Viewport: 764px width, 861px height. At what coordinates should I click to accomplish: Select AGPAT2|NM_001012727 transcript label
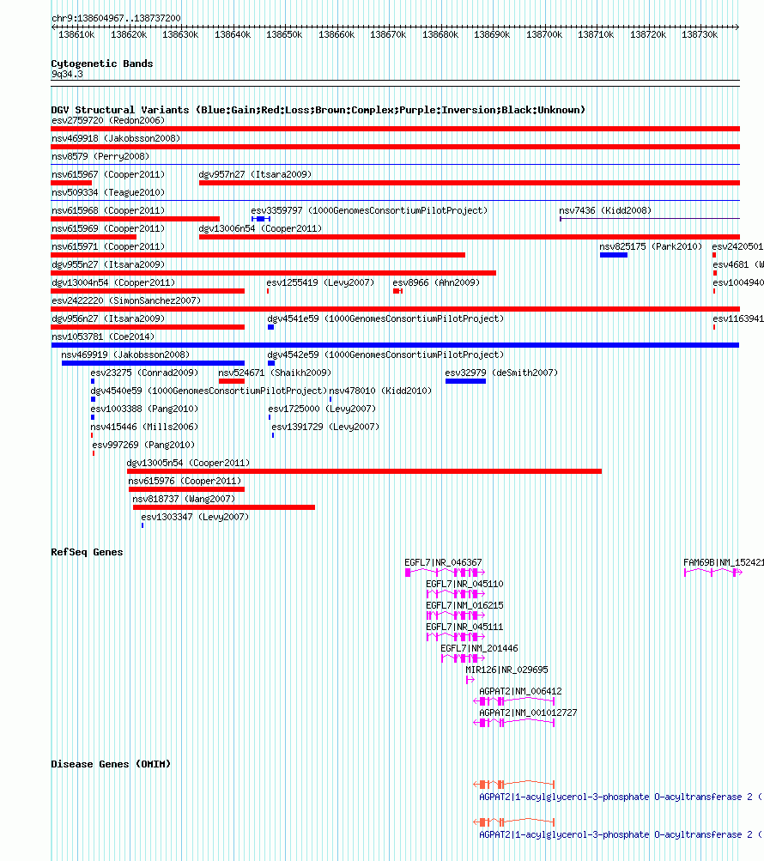[528, 712]
